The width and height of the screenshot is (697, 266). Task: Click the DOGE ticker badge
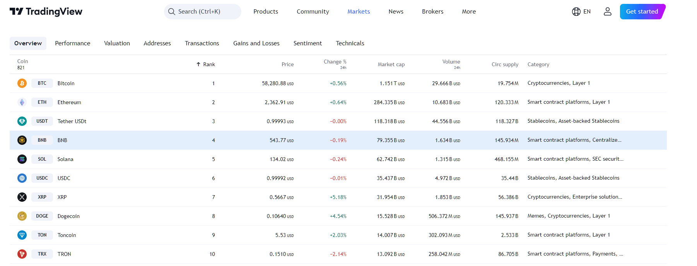42,216
